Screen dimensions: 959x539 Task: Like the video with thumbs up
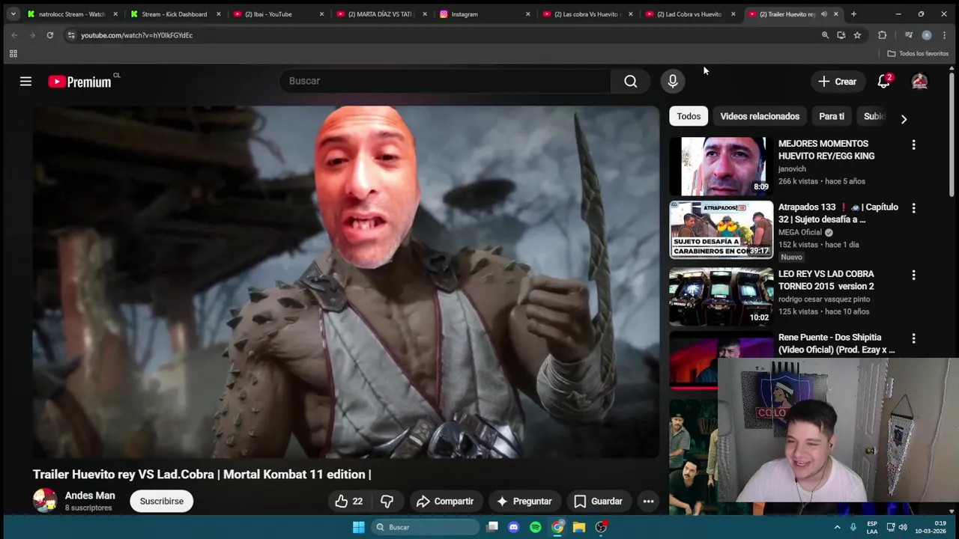click(x=348, y=502)
